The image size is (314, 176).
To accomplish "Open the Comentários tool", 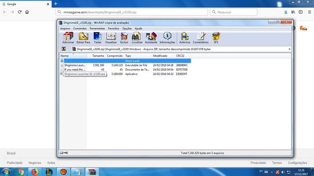I will pos(201,38).
